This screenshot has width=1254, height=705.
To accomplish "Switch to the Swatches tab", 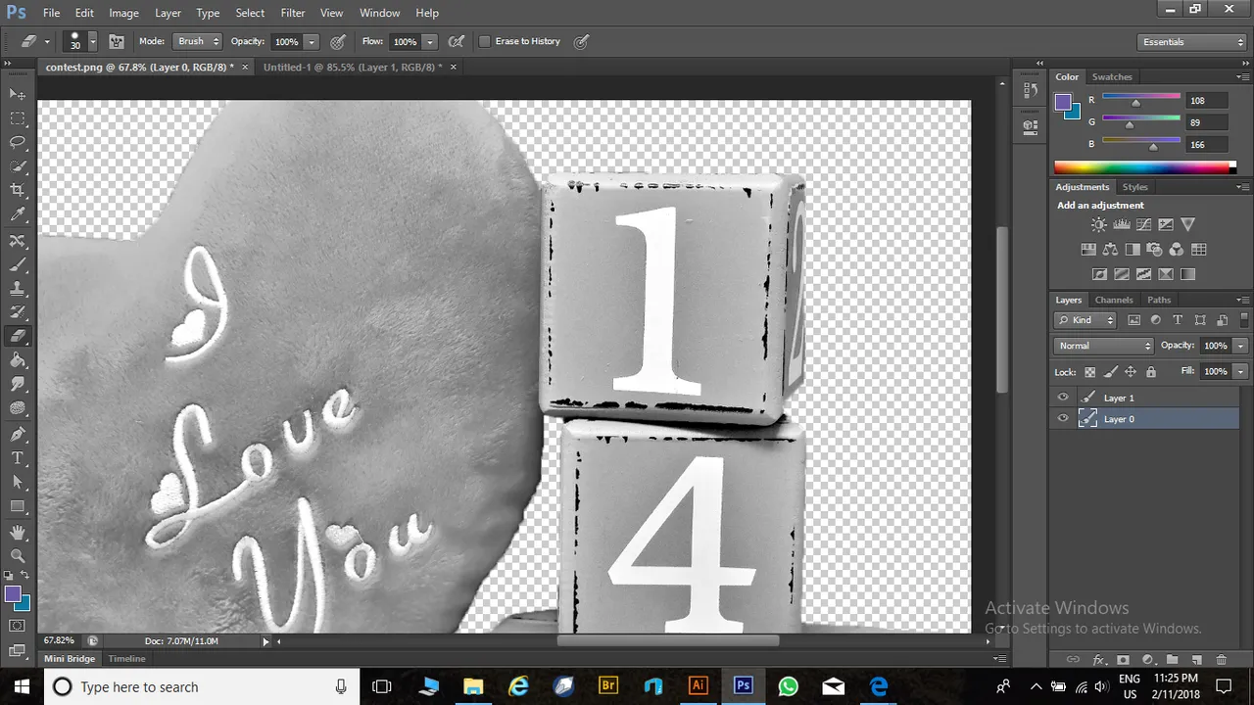I will (x=1112, y=76).
